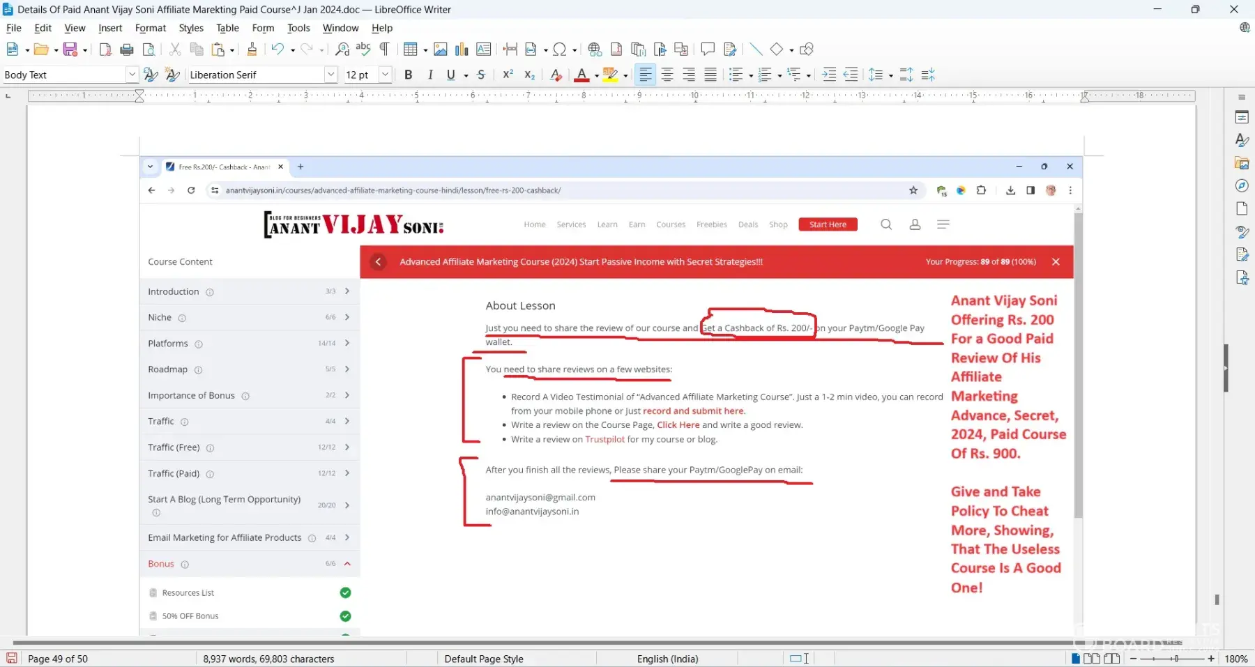Toggle Italic formatting
The image size is (1255, 667).
click(x=430, y=75)
